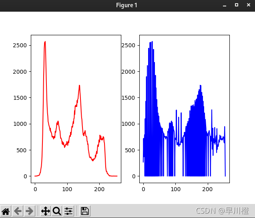This screenshot has width=255, height=218.
Task: Select the Zoom to rectangle tool
Action: 57,211
